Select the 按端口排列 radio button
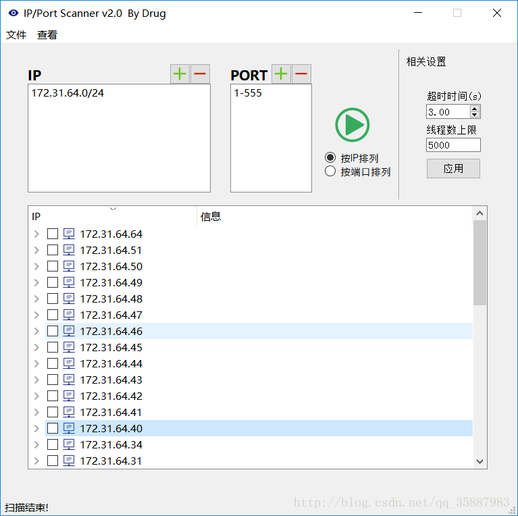The height and width of the screenshot is (516, 518). [330, 172]
